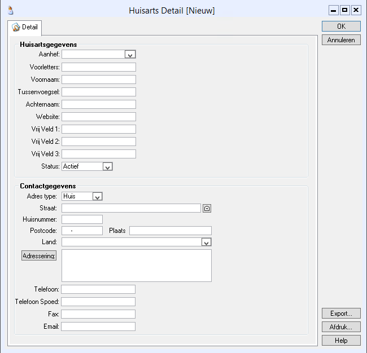Click the Afdruk print button
367x353 pixels.
click(x=341, y=327)
